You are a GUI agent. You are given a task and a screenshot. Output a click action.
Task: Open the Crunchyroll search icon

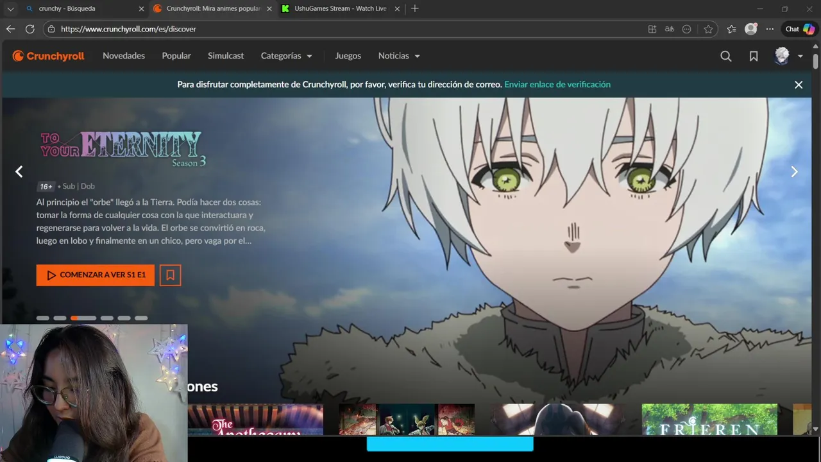tap(726, 56)
